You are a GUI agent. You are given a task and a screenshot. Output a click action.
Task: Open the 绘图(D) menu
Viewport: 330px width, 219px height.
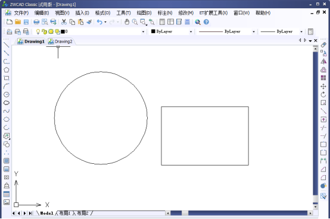pyautogui.click(x=144, y=13)
